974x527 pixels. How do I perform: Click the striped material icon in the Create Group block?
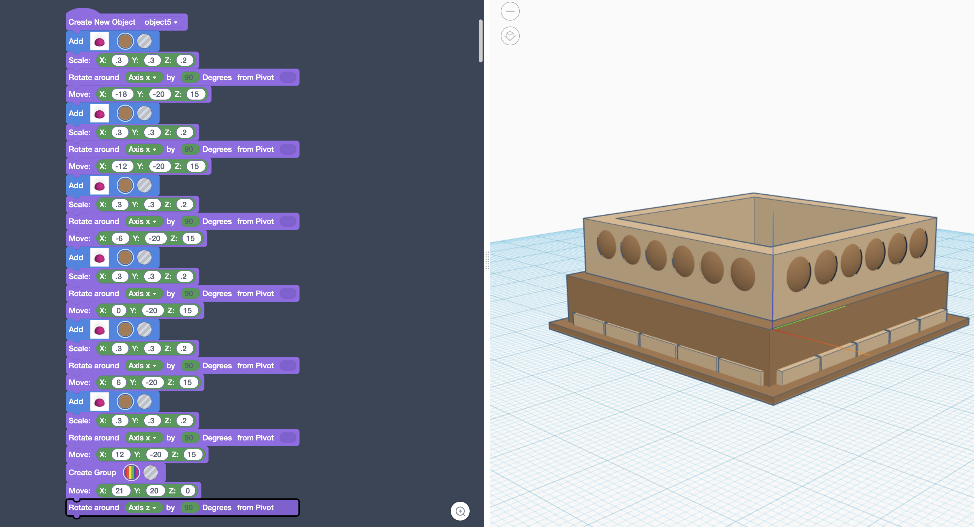(151, 472)
